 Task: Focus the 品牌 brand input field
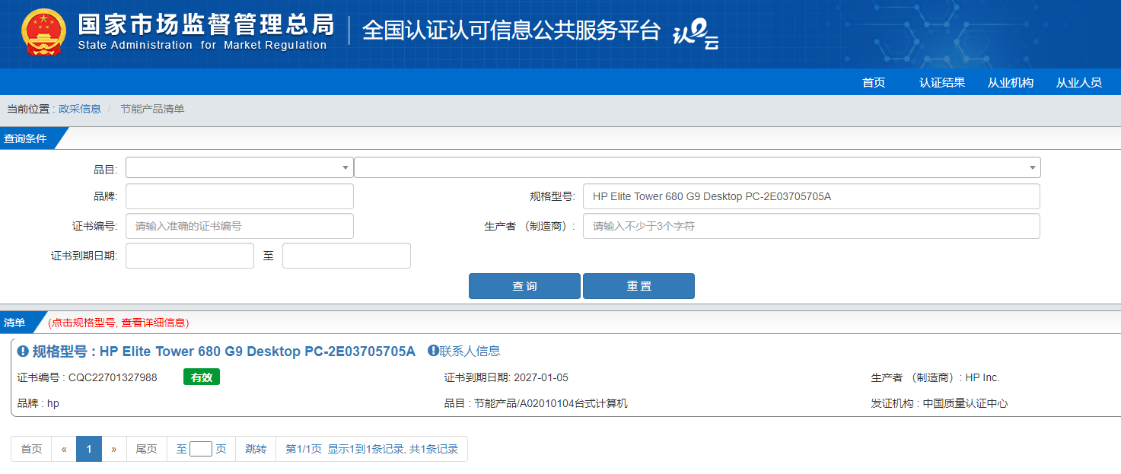(x=240, y=196)
